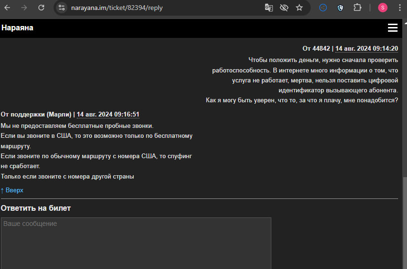Open the hamburger menu in site header
The image size is (407, 269).
click(x=392, y=28)
